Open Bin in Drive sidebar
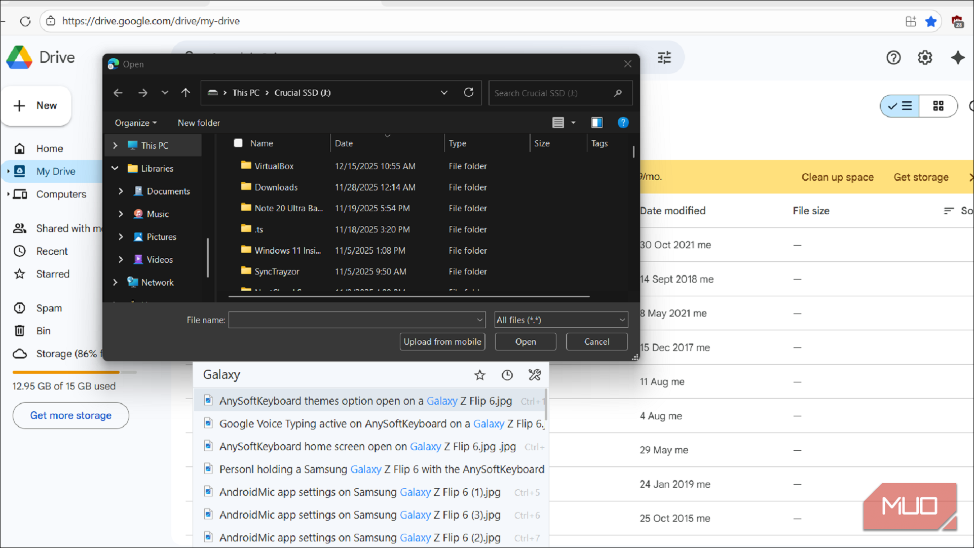This screenshot has height=548, width=974. (43, 331)
